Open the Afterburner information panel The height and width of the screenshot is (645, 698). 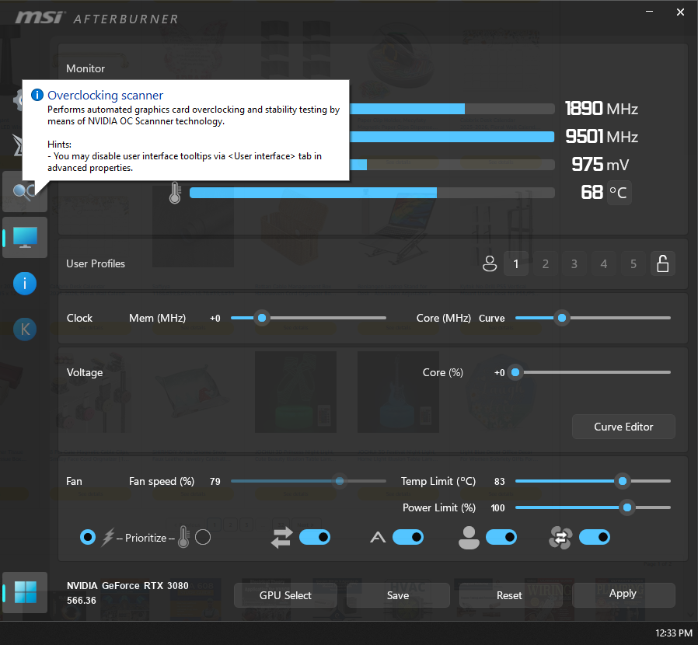tap(24, 283)
